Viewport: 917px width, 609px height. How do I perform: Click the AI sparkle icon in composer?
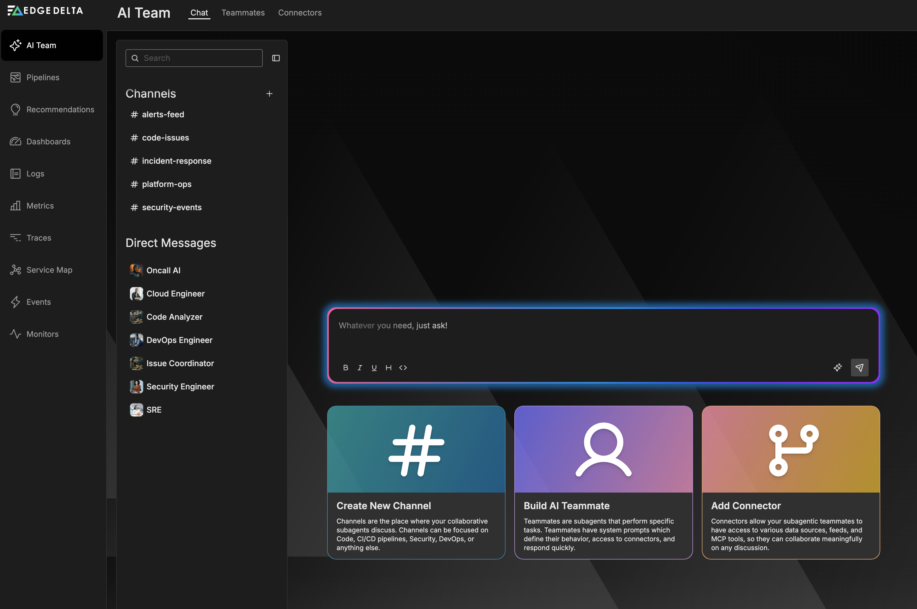tap(837, 368)
